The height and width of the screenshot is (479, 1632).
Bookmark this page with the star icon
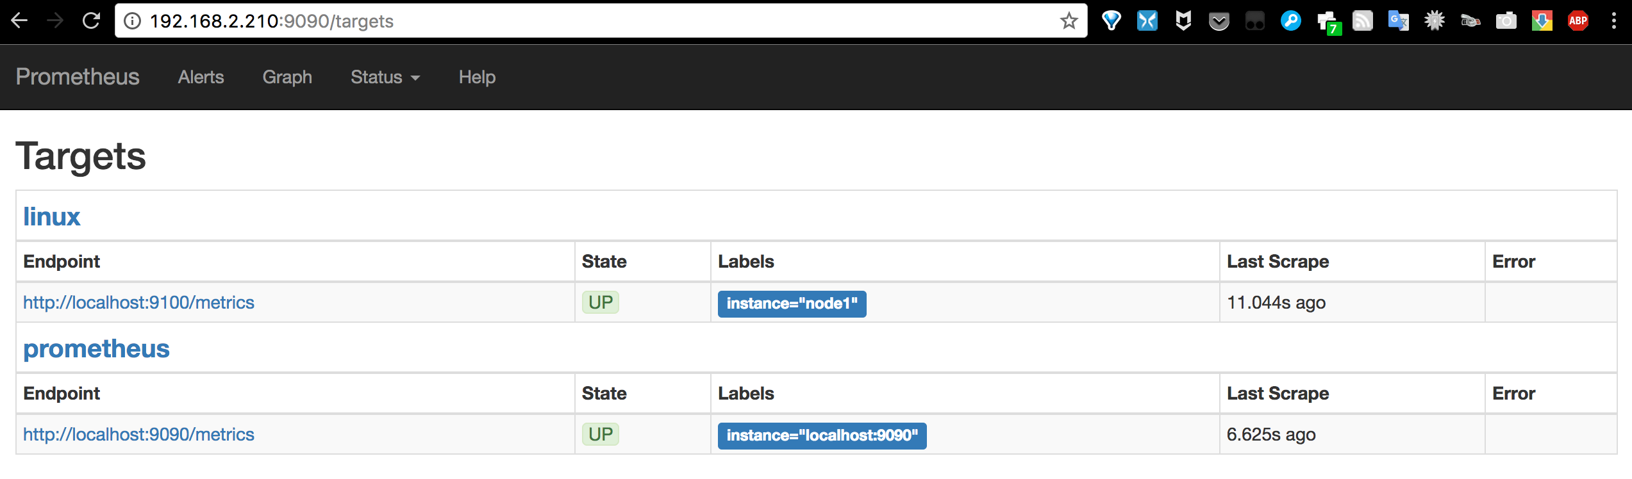pos(1069,21)
